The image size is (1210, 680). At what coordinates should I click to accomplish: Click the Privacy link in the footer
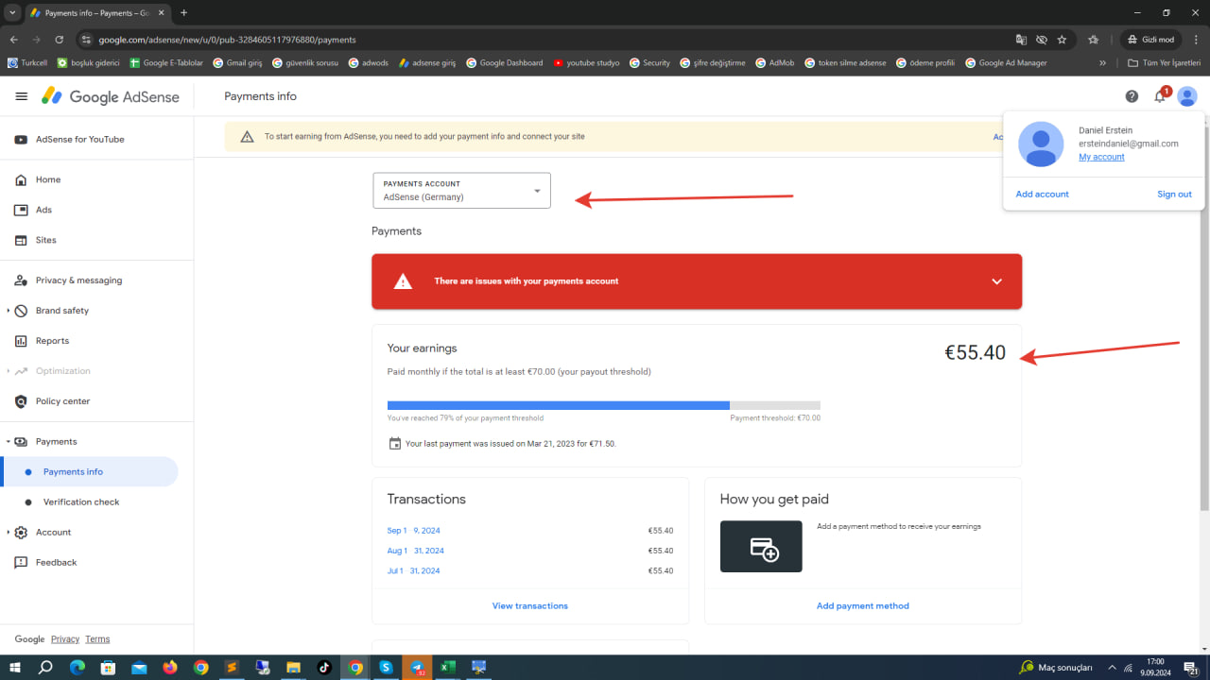pos(65,639)
